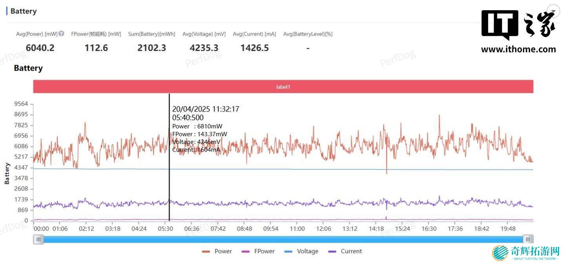Click the 11:00 tick on the time axis

(x=297, y=228)
